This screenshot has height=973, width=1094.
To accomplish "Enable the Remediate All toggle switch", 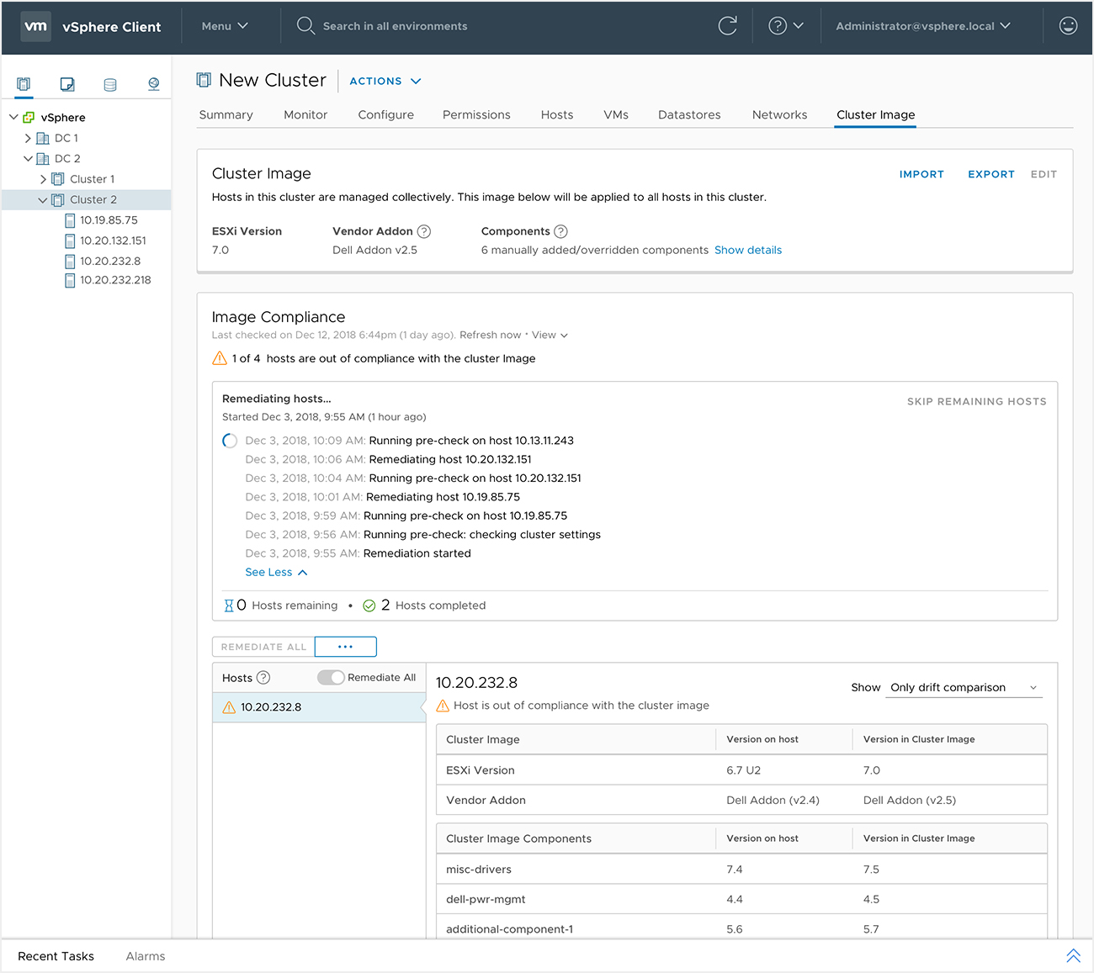I will (x=332, y=677).
